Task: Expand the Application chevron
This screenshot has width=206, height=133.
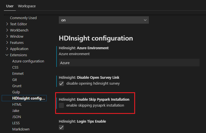Action: click(7, 49)
